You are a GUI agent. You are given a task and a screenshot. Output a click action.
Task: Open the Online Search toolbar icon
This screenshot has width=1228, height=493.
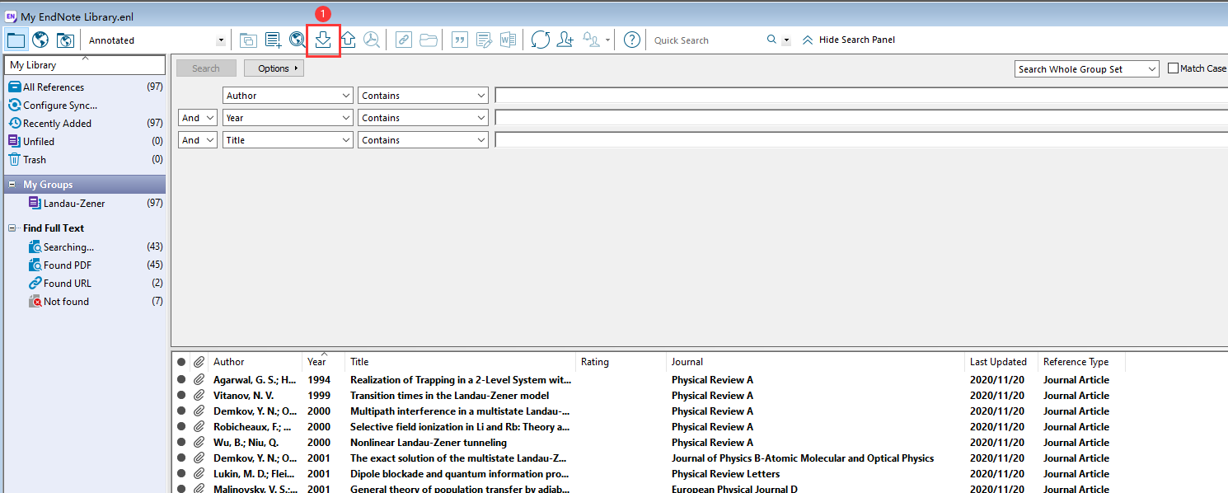tap(298, 40)
